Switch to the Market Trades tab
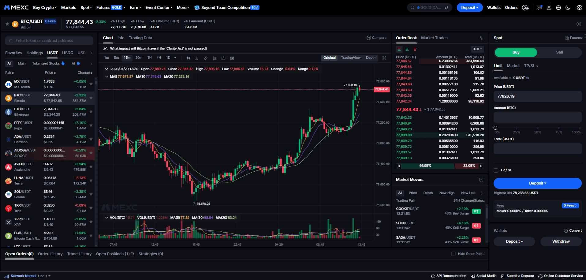586x280 pixels. (x=434, y=38)
